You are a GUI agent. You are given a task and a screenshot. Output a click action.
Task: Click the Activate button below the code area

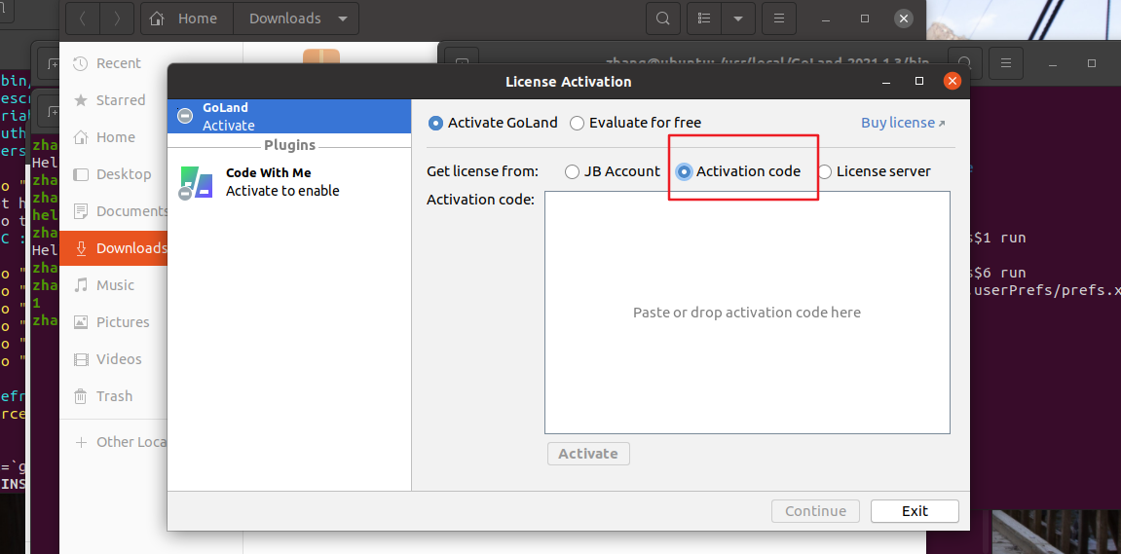[x=588, y=454]
